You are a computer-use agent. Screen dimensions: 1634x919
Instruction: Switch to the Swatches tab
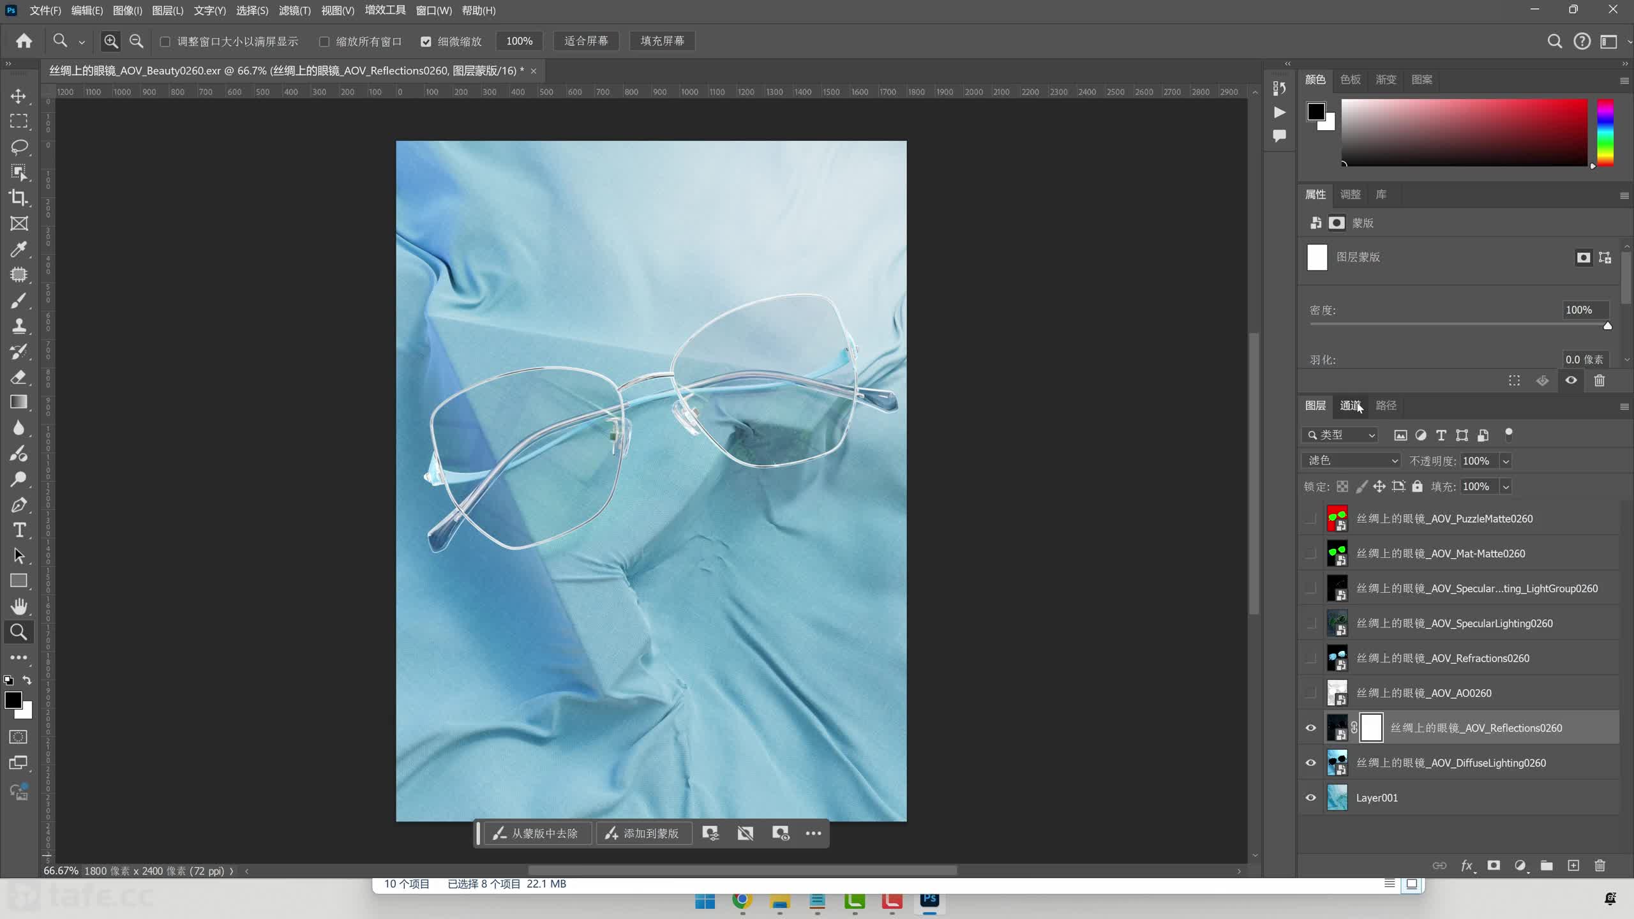click(1350, 80)
